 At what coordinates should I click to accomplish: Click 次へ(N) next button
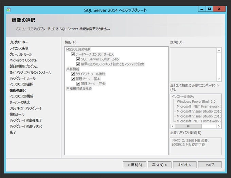(x=160, y=165)
